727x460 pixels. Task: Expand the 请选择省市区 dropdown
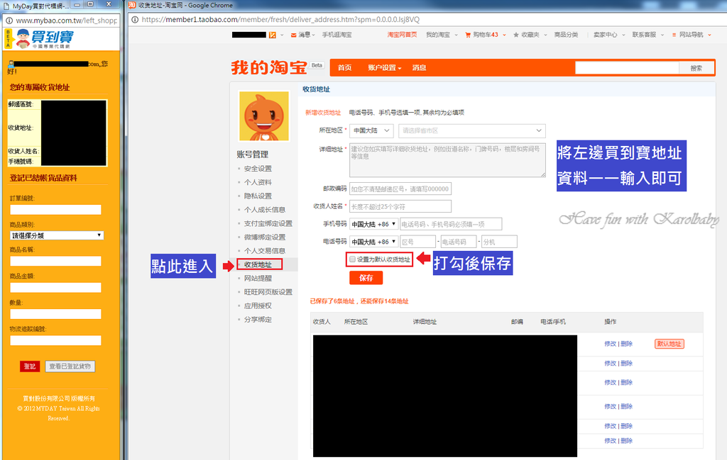(472, 130)
